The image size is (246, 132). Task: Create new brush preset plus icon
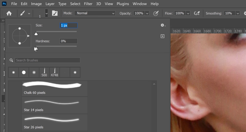163,36
